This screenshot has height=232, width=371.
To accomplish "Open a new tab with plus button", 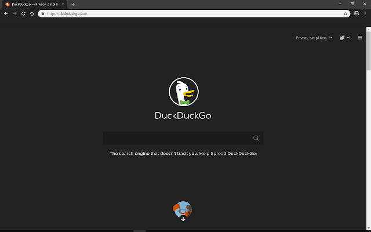I will tap(73, 4).
